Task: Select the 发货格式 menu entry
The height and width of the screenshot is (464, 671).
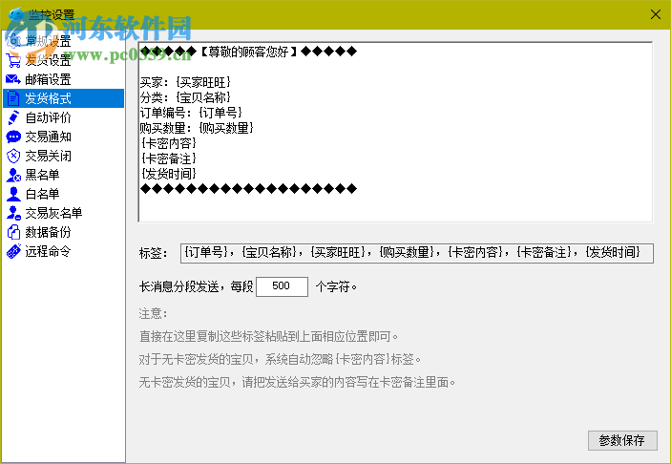Action: pos(63,98)
